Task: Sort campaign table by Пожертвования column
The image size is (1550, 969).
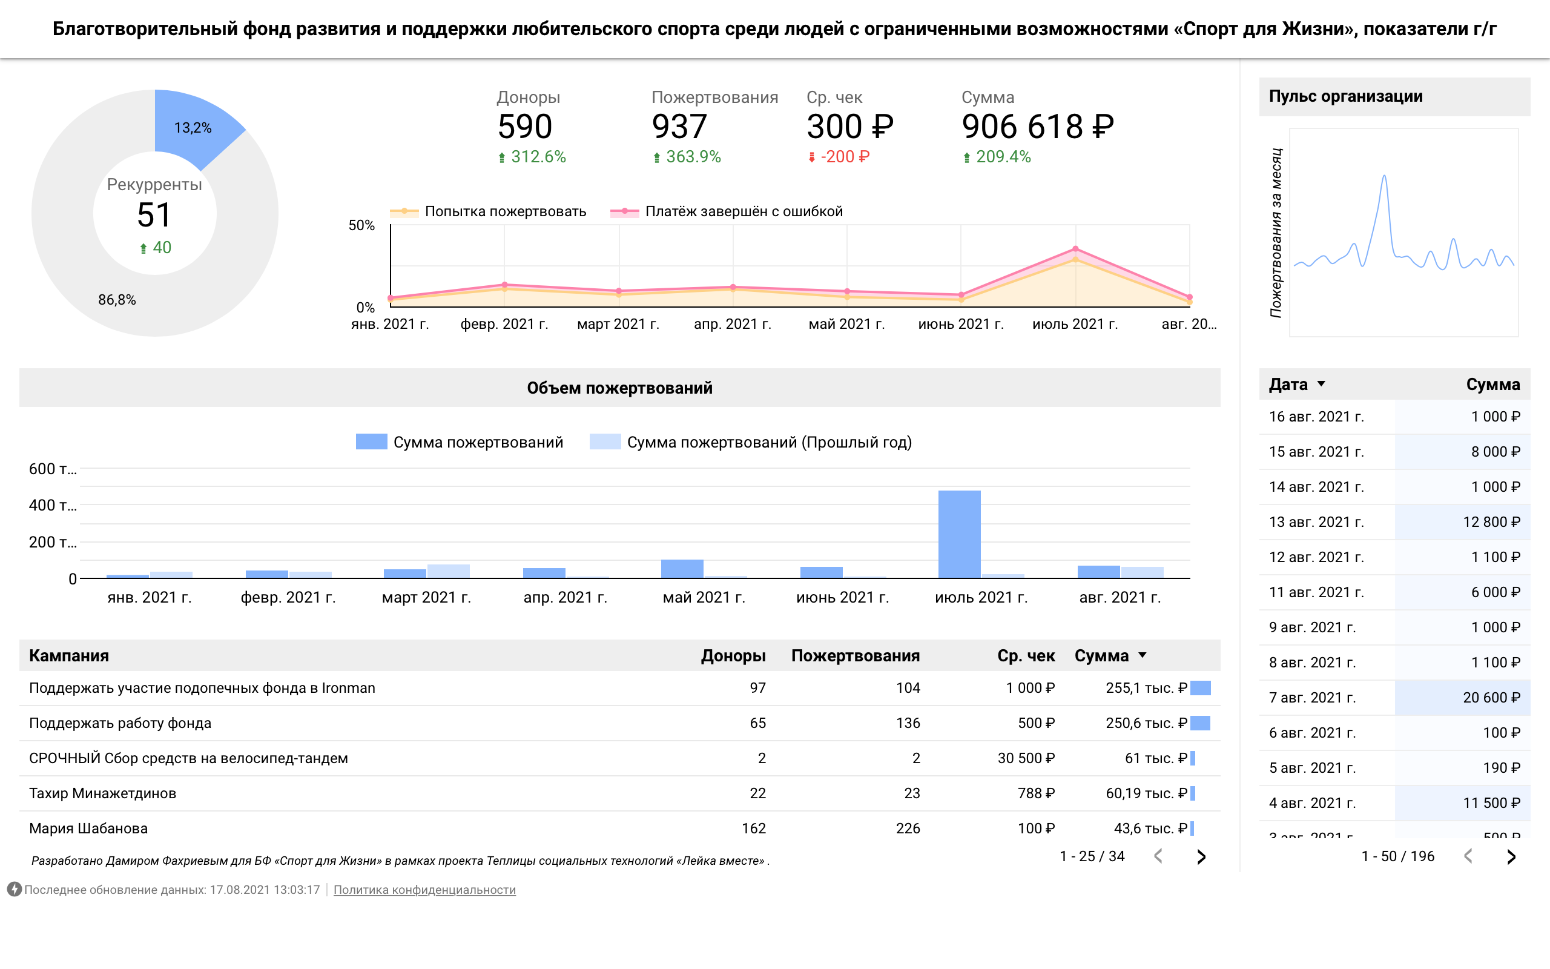Action: (x=855, y=656)
